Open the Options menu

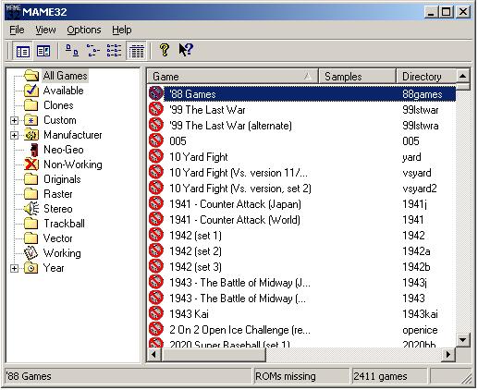[84, 30]
